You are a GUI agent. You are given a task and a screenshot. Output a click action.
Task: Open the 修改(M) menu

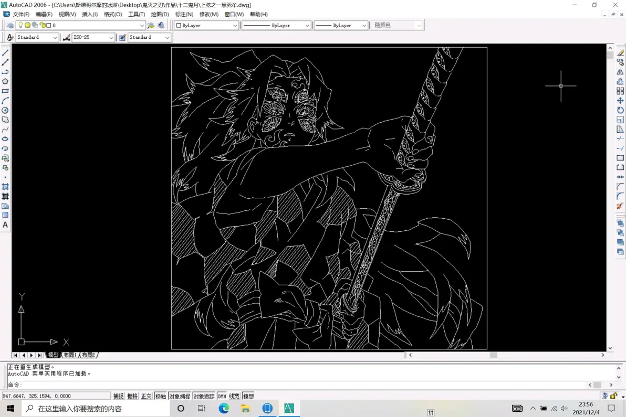click(x=209, y=14)
